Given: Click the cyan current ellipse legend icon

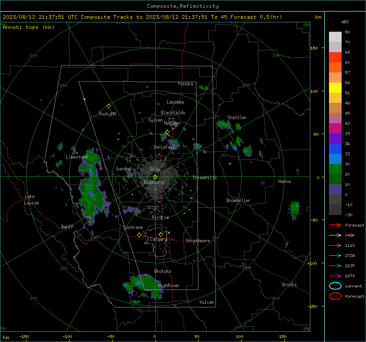Looking at the screenshot, I should [335, 286].
